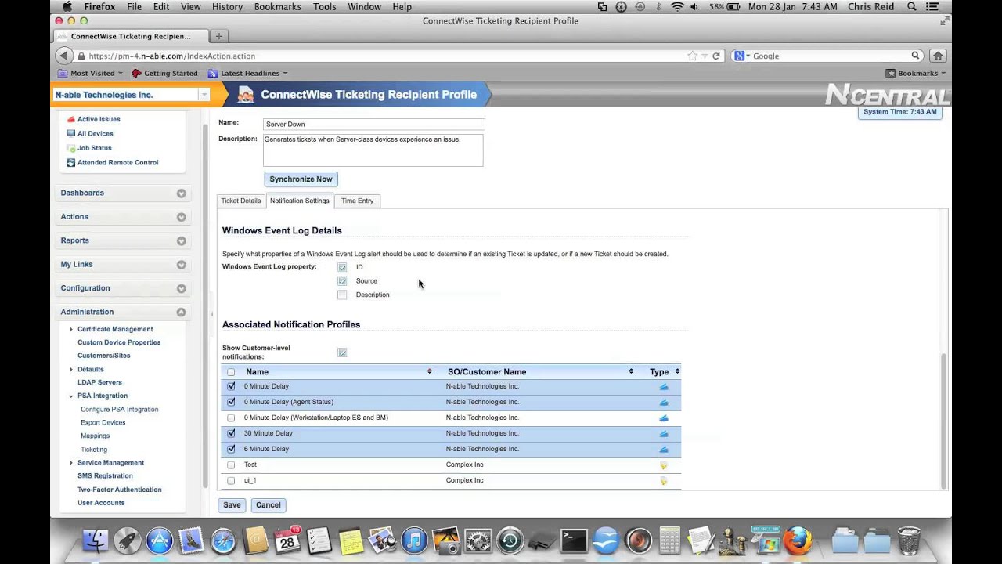Click the All Devices icon in sidebar

click(x=71, y=134)
